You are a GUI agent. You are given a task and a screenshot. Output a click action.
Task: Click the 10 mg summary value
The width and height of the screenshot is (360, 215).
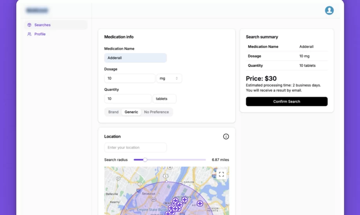[x=304, y=56]
